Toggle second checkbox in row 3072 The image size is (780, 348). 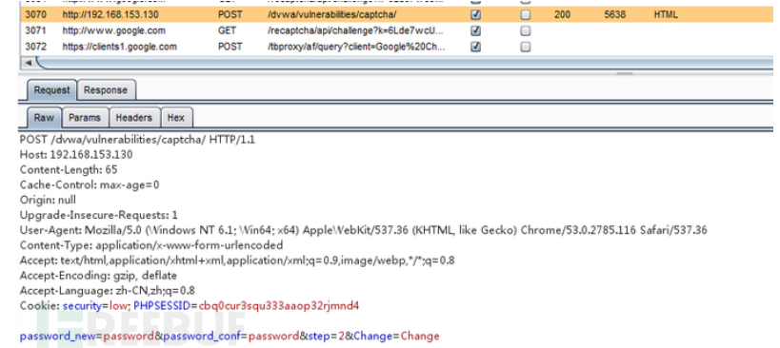click(x=526, y=47)
